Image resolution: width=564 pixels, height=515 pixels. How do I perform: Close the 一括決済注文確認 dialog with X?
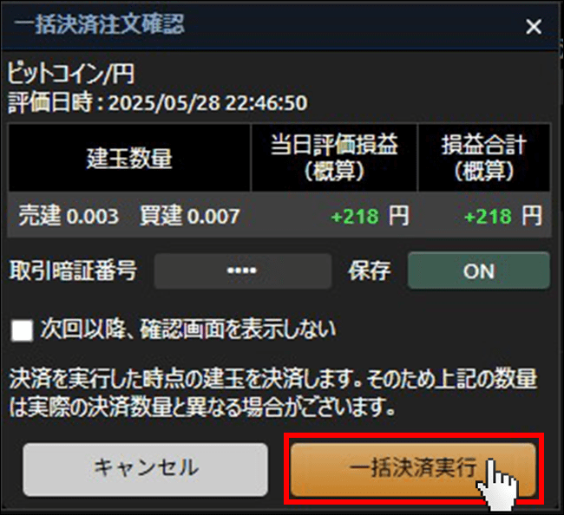pos(534,27)
